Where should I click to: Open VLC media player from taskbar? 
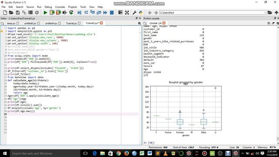(x=166, y=154)
